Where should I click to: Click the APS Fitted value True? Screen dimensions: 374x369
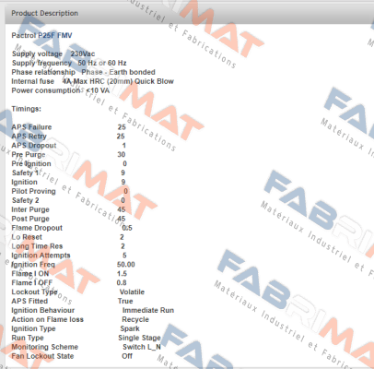coord(125,301)
